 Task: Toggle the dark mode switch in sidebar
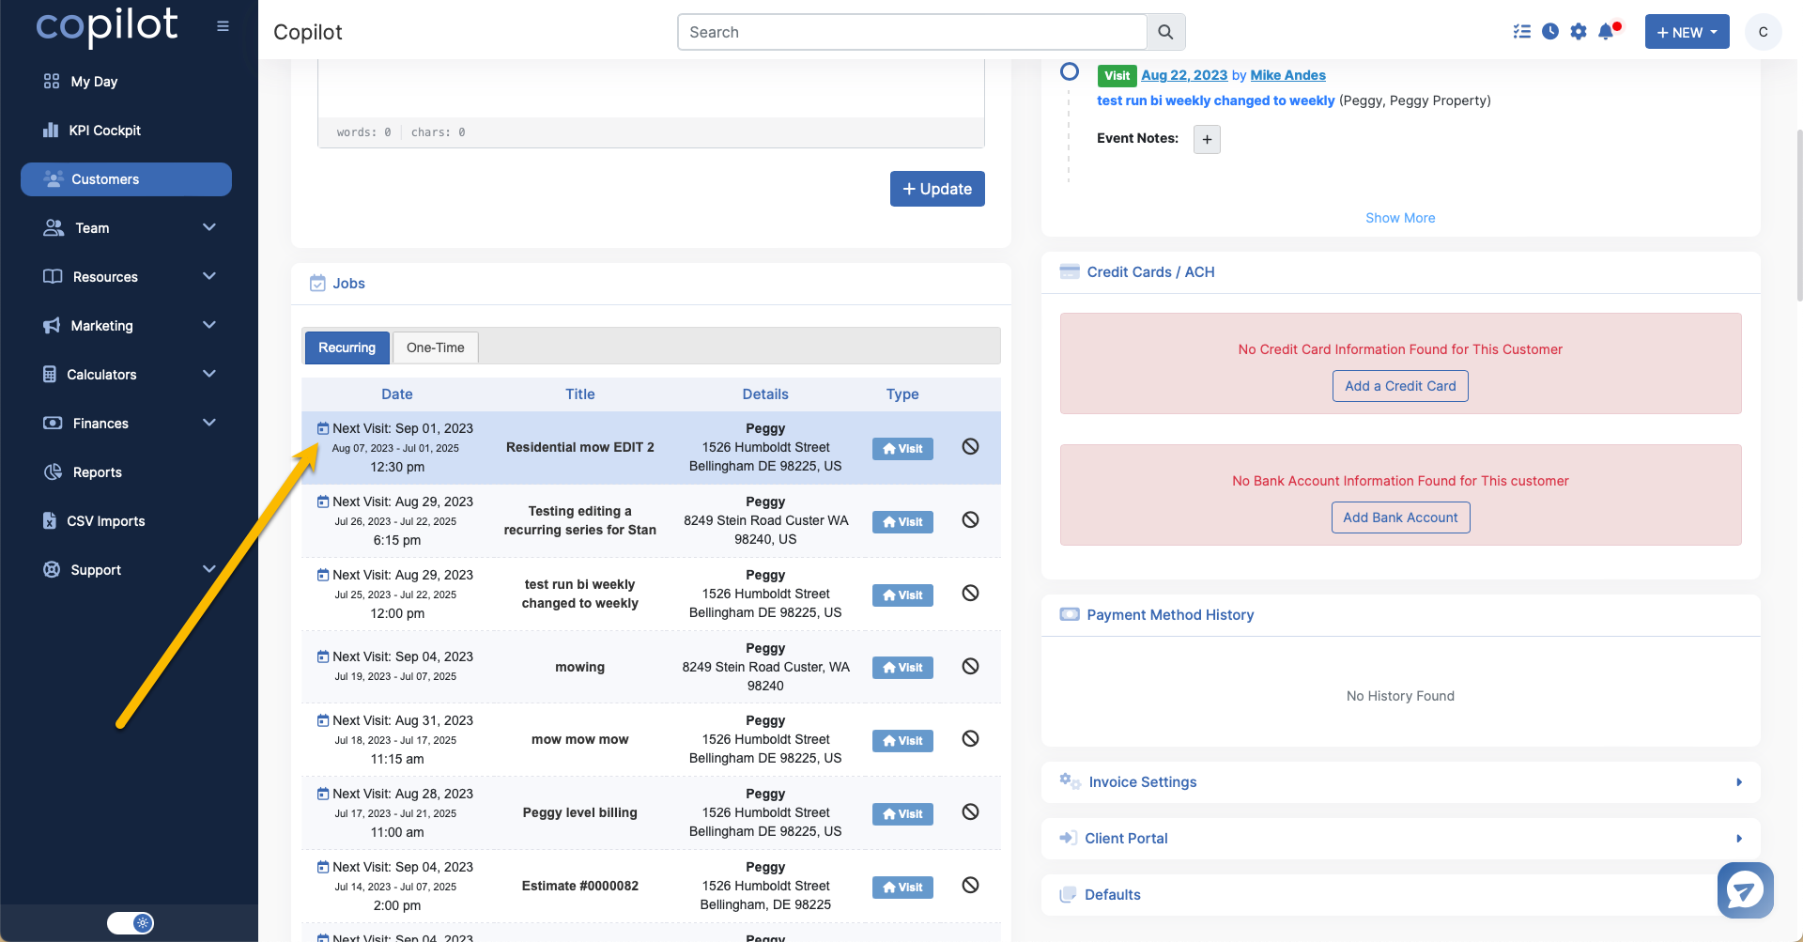coord(131,923)
